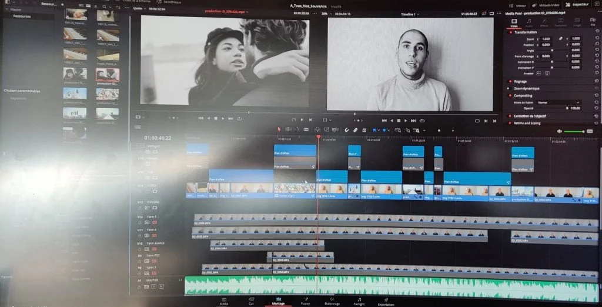The width and height of the screenshot is (602, 307).
Task: Click the Replace clip tool icon
Action: pos(335,129)
